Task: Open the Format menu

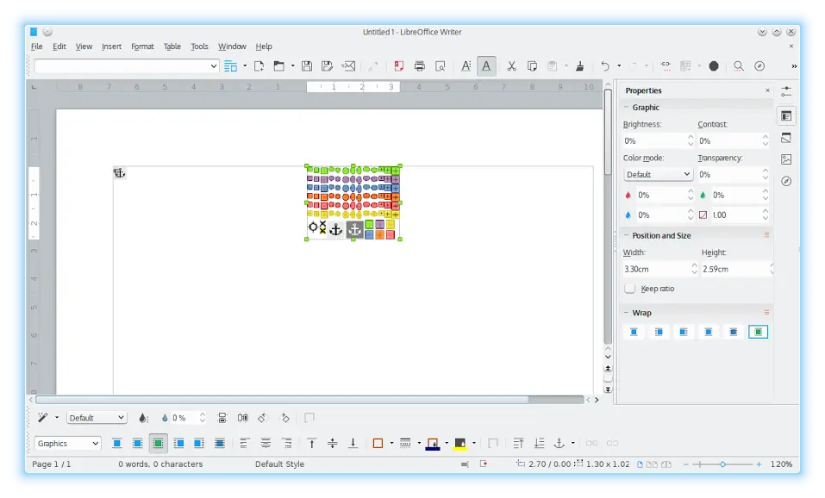Action: tap(142, 47)
